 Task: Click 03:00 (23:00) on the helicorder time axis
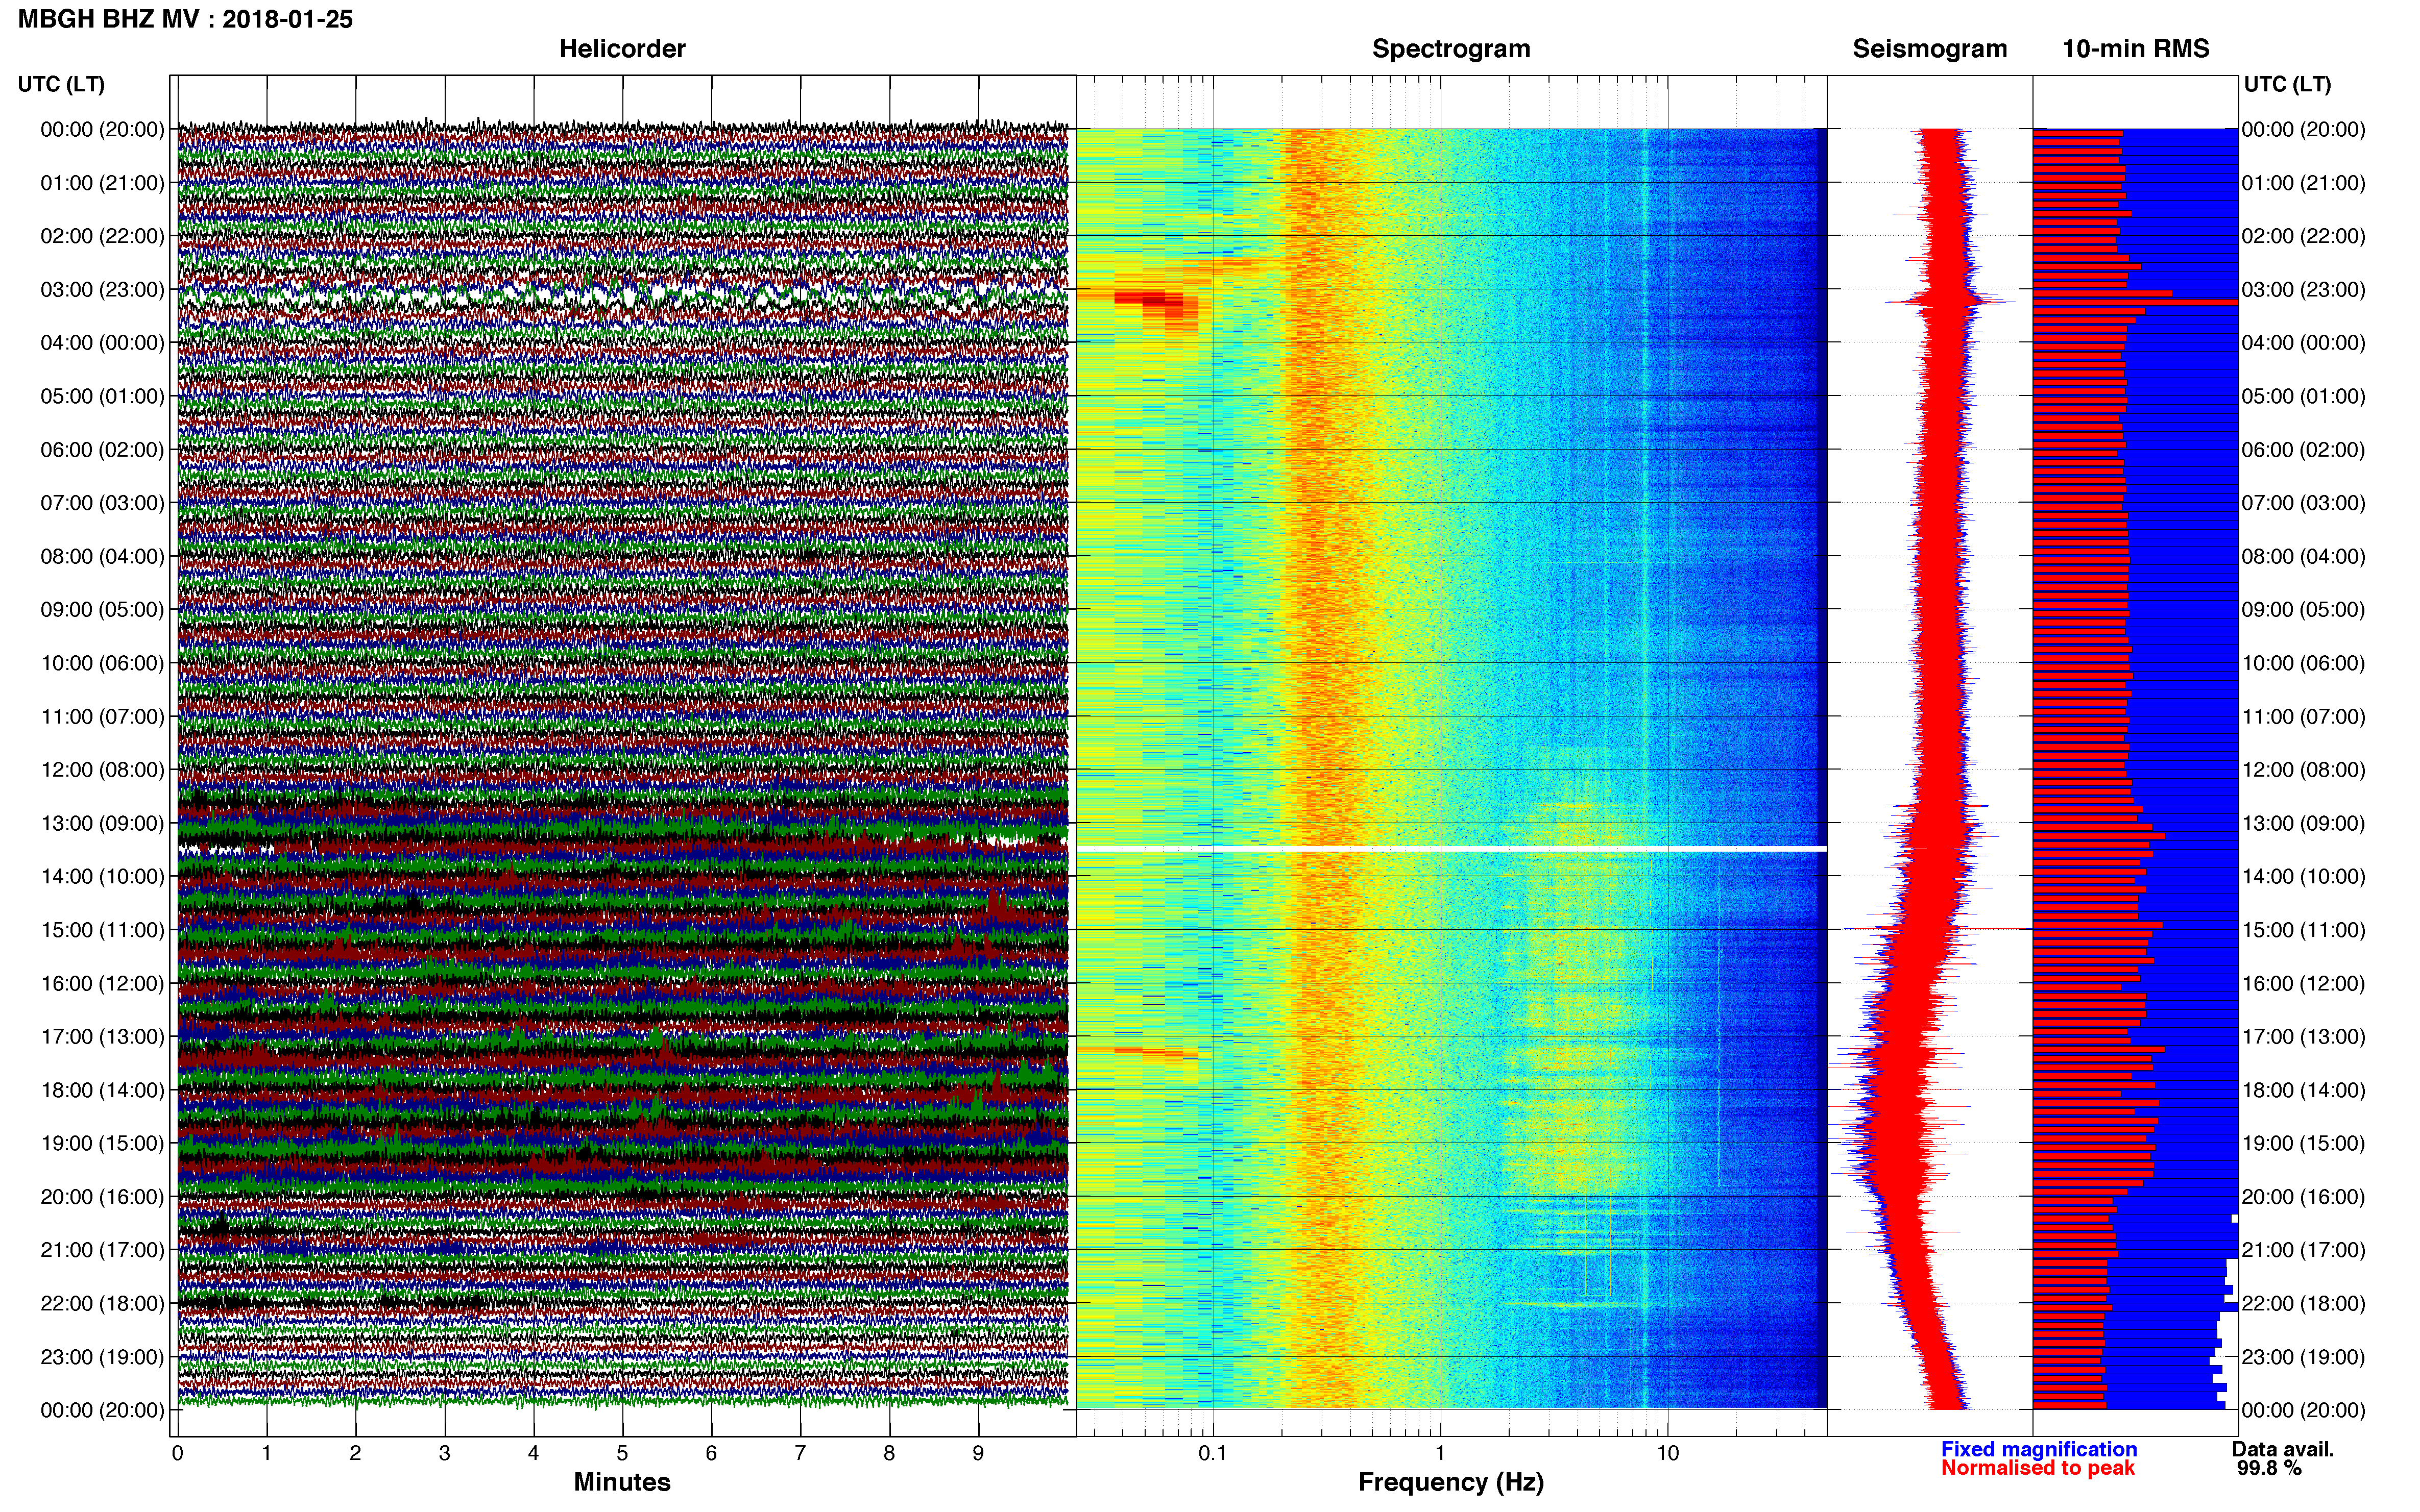click(102, 290)
